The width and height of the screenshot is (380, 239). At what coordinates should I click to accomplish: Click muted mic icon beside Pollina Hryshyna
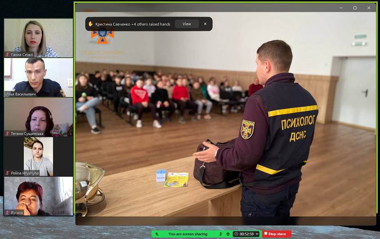(7, 173)
